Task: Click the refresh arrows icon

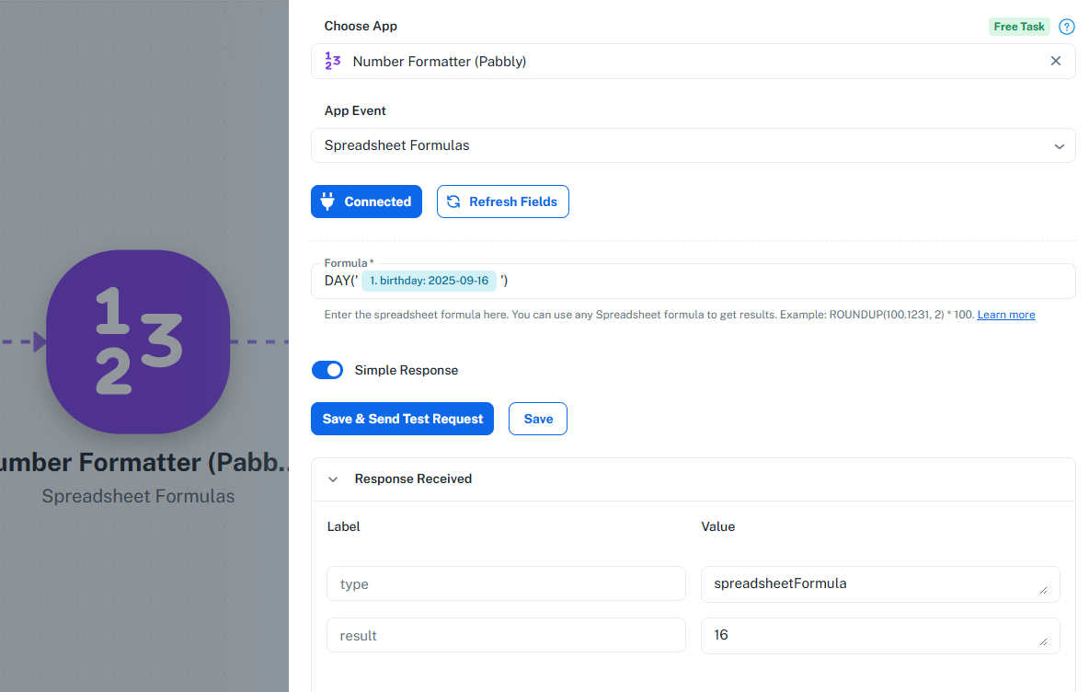Action: [453, 202]
